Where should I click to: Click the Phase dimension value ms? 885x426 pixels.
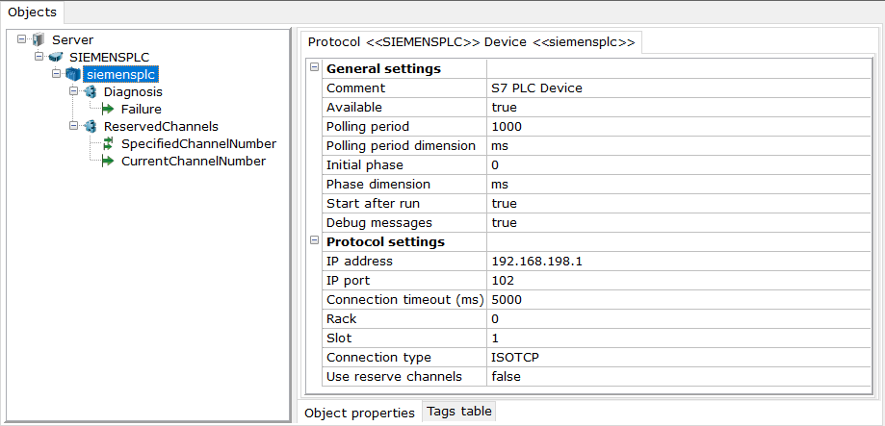[679, 185]
